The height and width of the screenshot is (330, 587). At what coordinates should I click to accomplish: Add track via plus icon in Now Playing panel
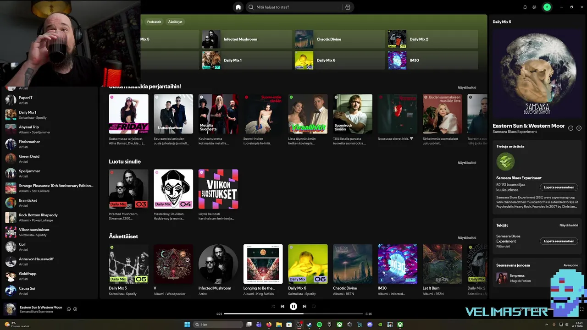[579, 128]
